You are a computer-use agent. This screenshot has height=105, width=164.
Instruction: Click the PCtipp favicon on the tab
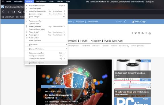point(3,7)
